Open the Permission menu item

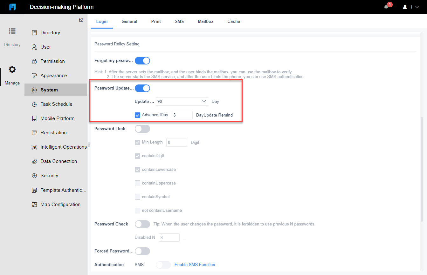click(56, 61)
